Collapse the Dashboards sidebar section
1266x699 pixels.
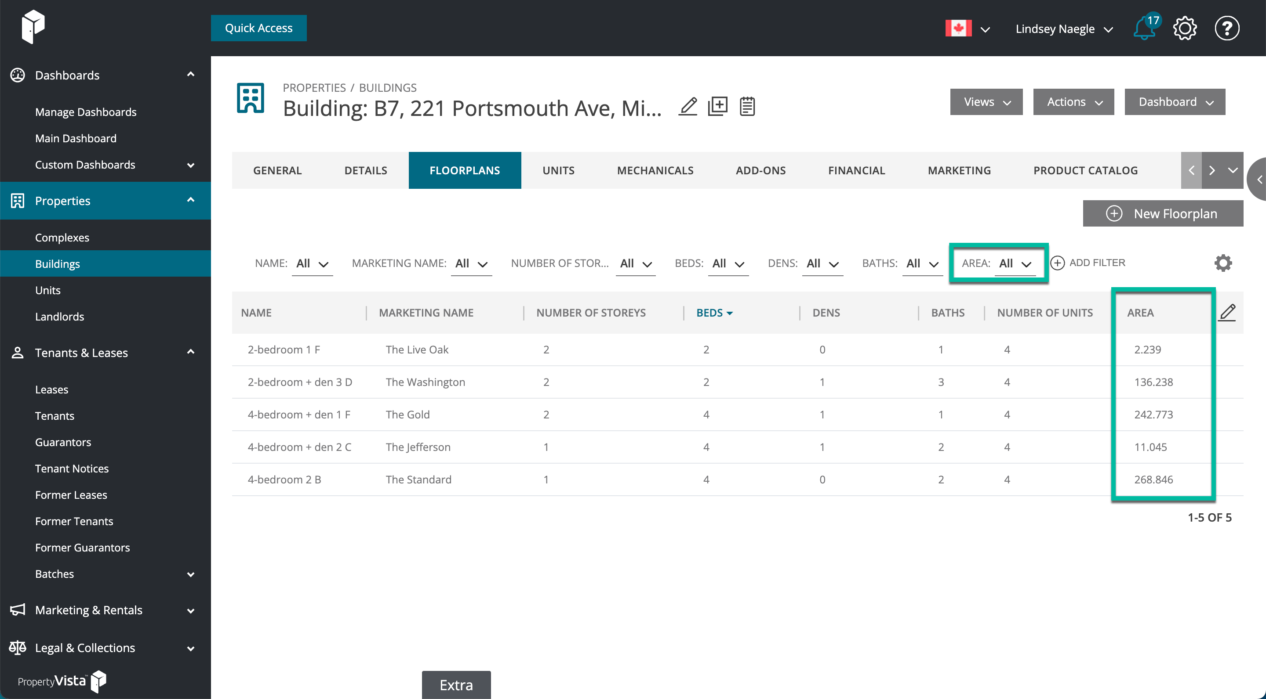coord(191,74)
